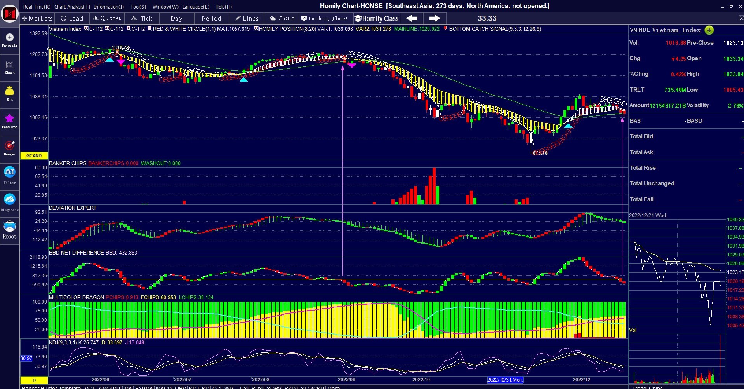Select the Day period button
Image resolution: width=744 pixels, height=389 pixels.
coord(177,18)
